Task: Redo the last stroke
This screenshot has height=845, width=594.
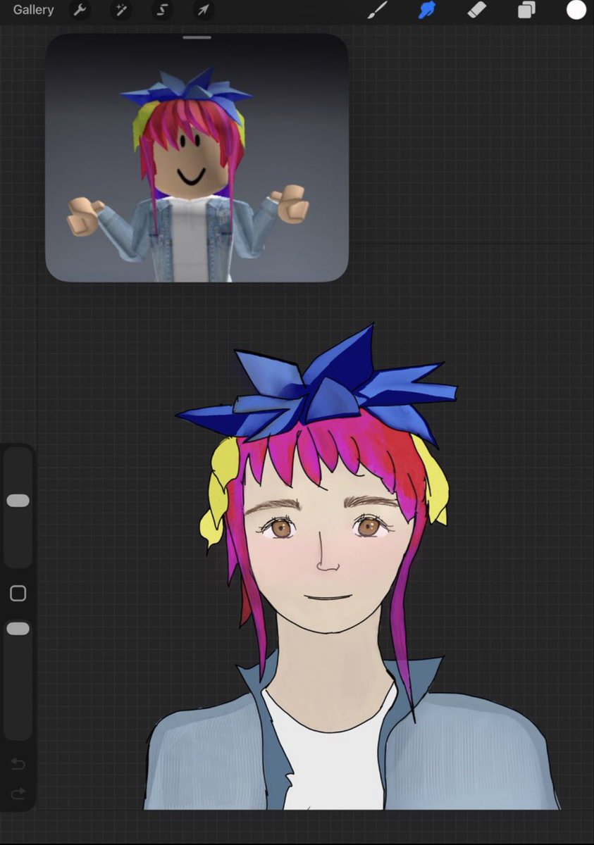Action: tap(18, 794)
